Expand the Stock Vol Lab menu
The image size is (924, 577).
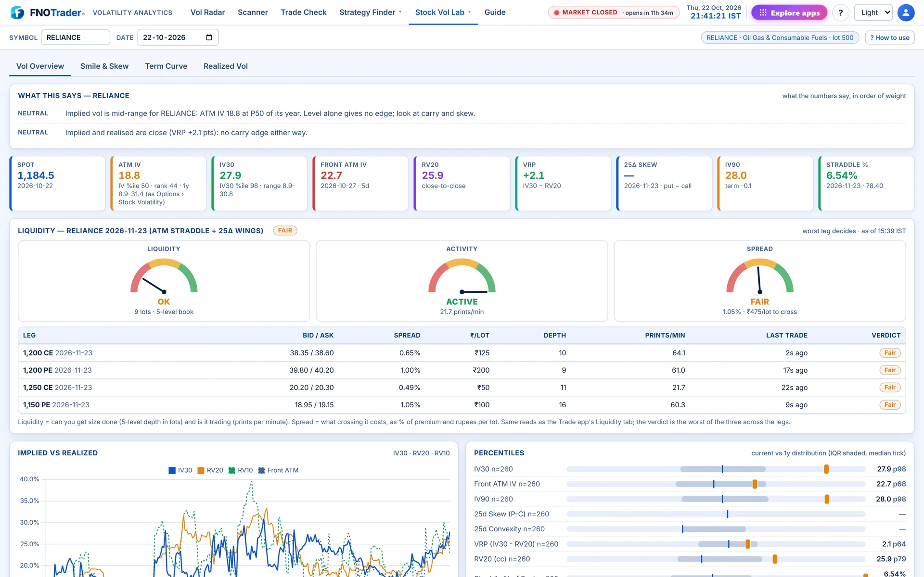443,13
